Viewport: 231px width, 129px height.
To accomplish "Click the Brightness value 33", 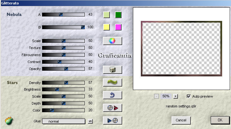I will pos(90,89).
